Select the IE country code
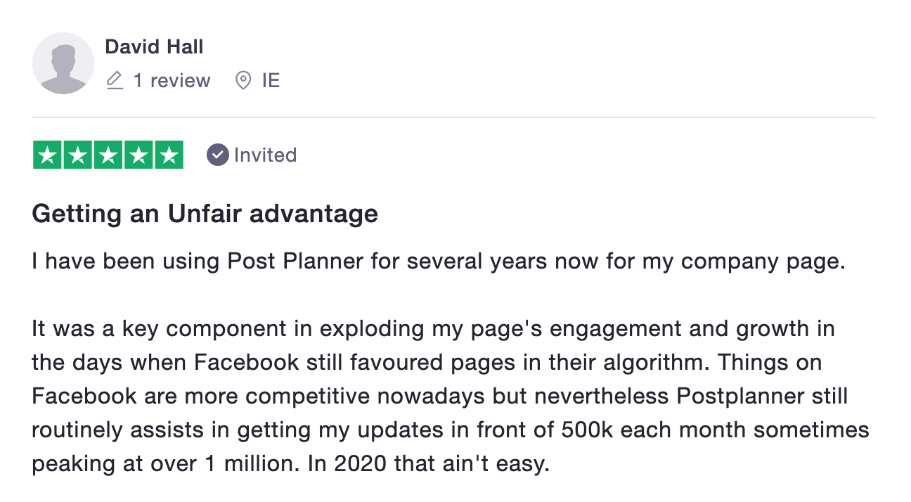The image size is (911, 502). point(271,81)
